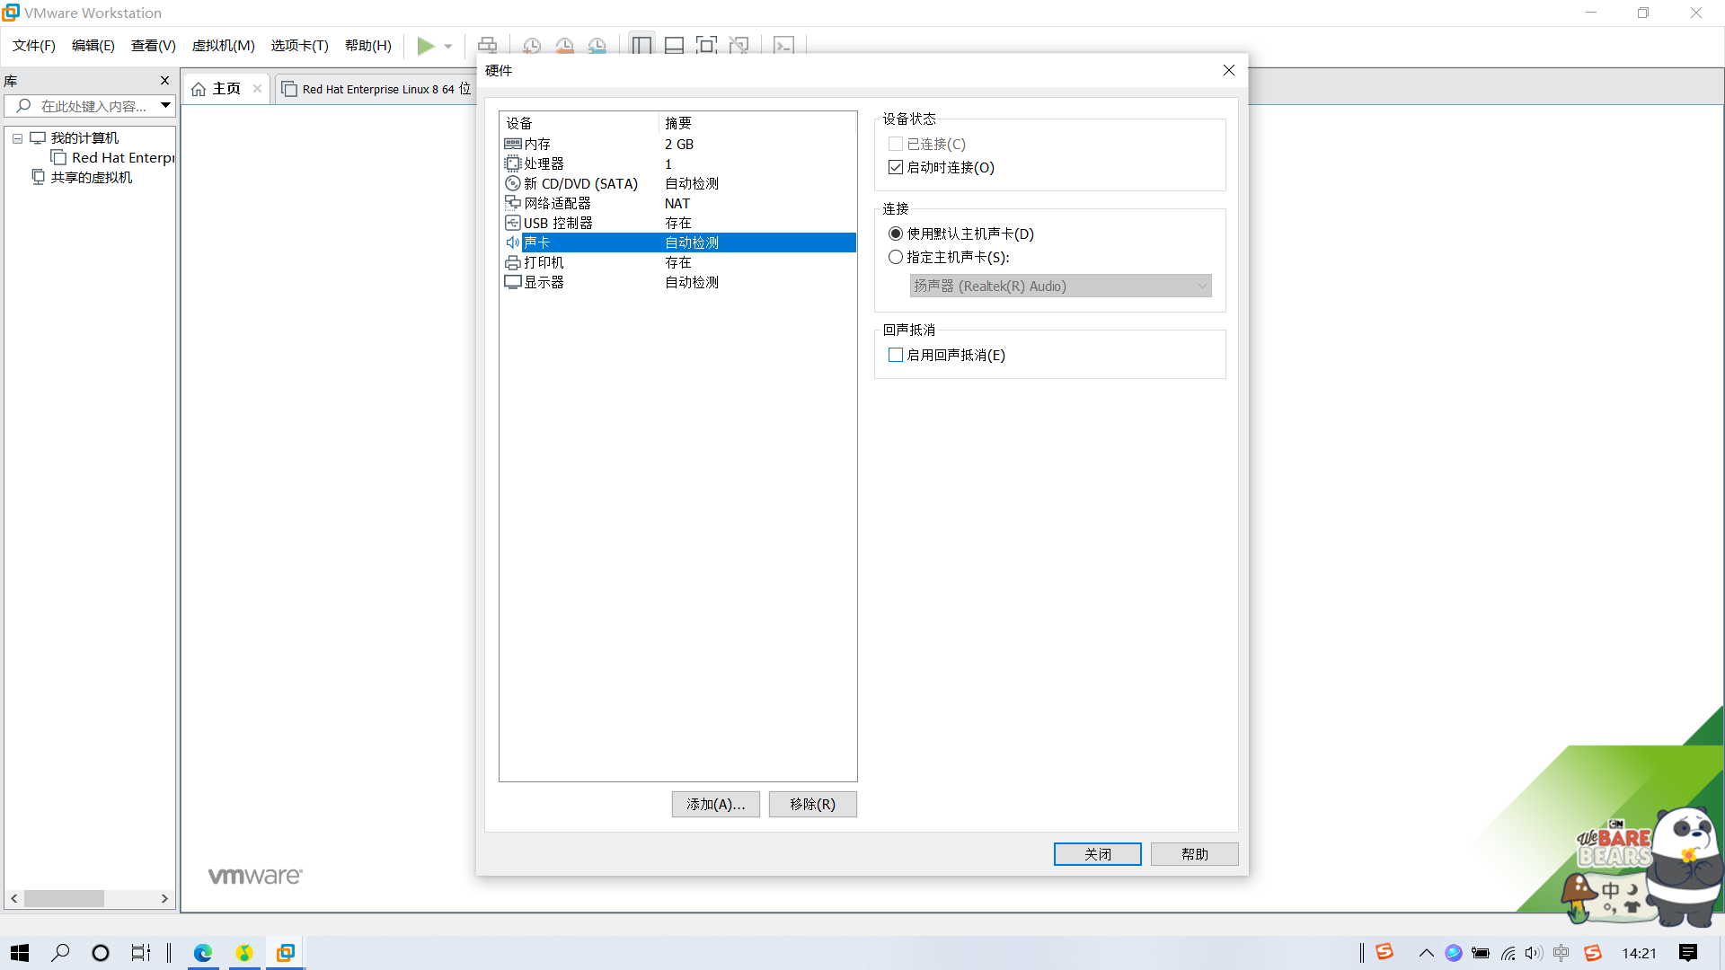Revert the VM to its snapshot
The height and width of the screenshot is (970, 1725).
[565, 46]
